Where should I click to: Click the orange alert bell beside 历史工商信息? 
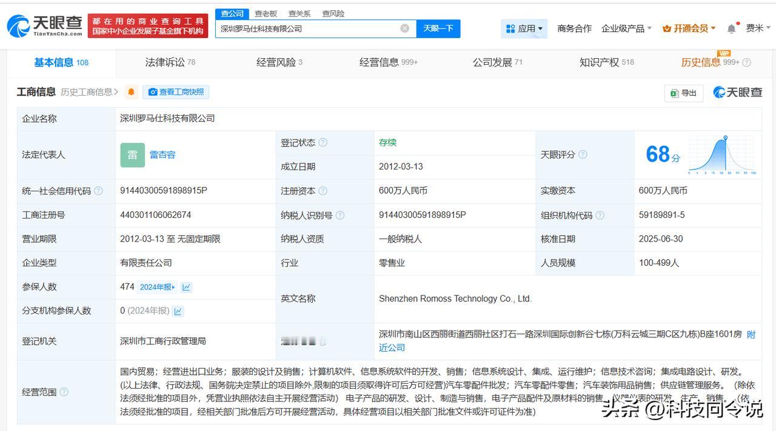coord(132,92)
